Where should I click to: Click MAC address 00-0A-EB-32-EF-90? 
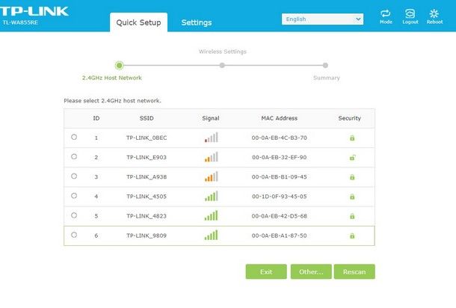(x=279, y=157)
